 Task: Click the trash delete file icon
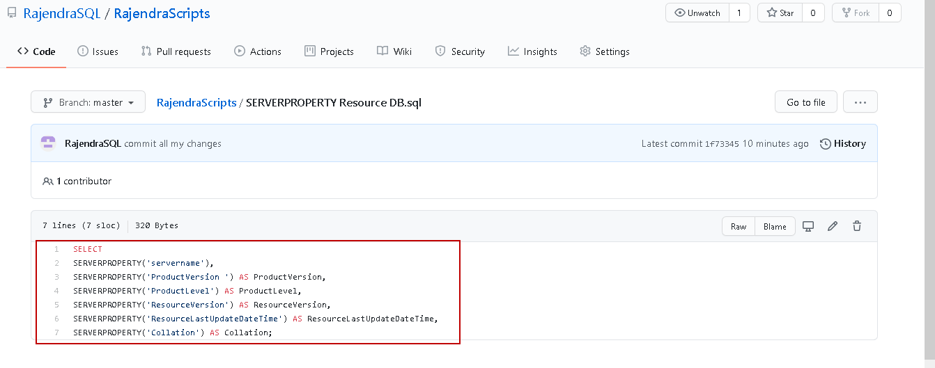point(857,226)
